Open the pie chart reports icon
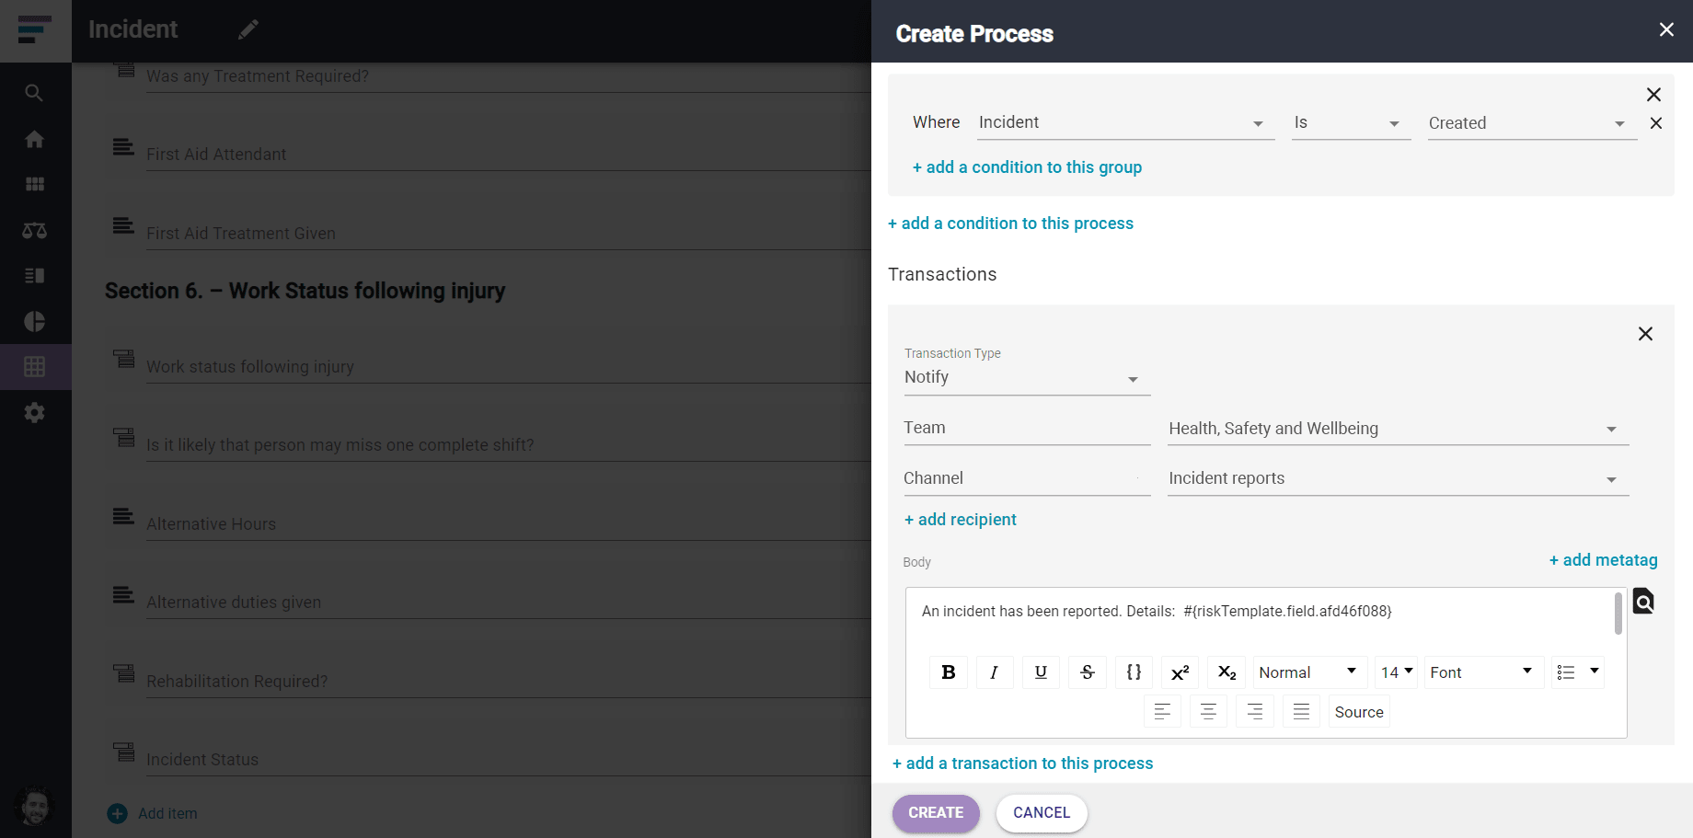Viewport: 1693px width, 838px height. [34, 321]
